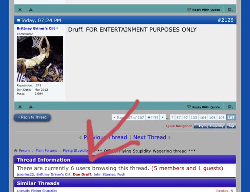
Task: Go to the previous page with the arrow icon
Action: tap(163, 117)
